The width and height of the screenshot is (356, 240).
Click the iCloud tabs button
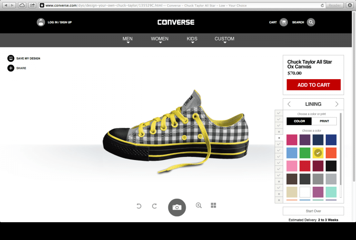(22, 5)
